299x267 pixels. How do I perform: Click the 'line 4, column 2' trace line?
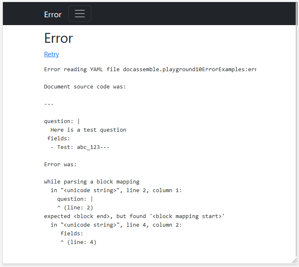[116, 225]
